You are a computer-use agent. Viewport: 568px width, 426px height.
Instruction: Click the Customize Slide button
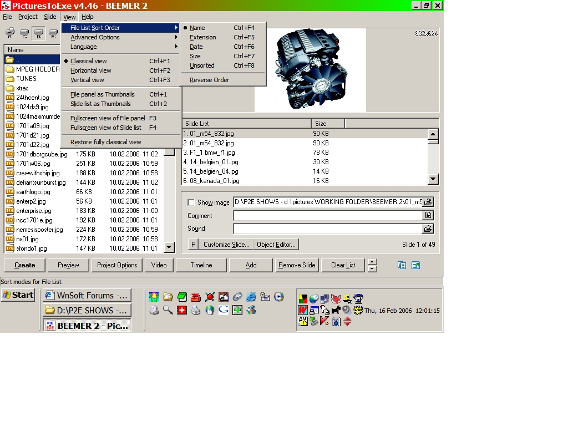(226, 245)
